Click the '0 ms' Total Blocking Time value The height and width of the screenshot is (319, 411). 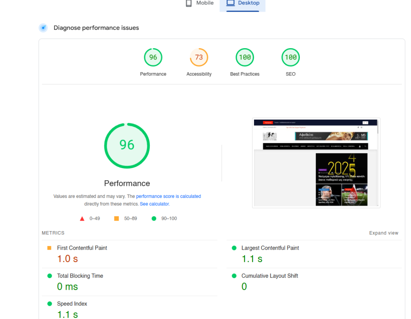[67, 287]
